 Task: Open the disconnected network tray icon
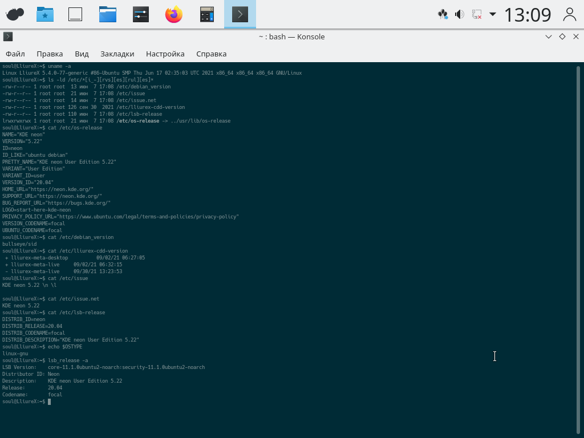pyautogui.click(x=477, y=14)
